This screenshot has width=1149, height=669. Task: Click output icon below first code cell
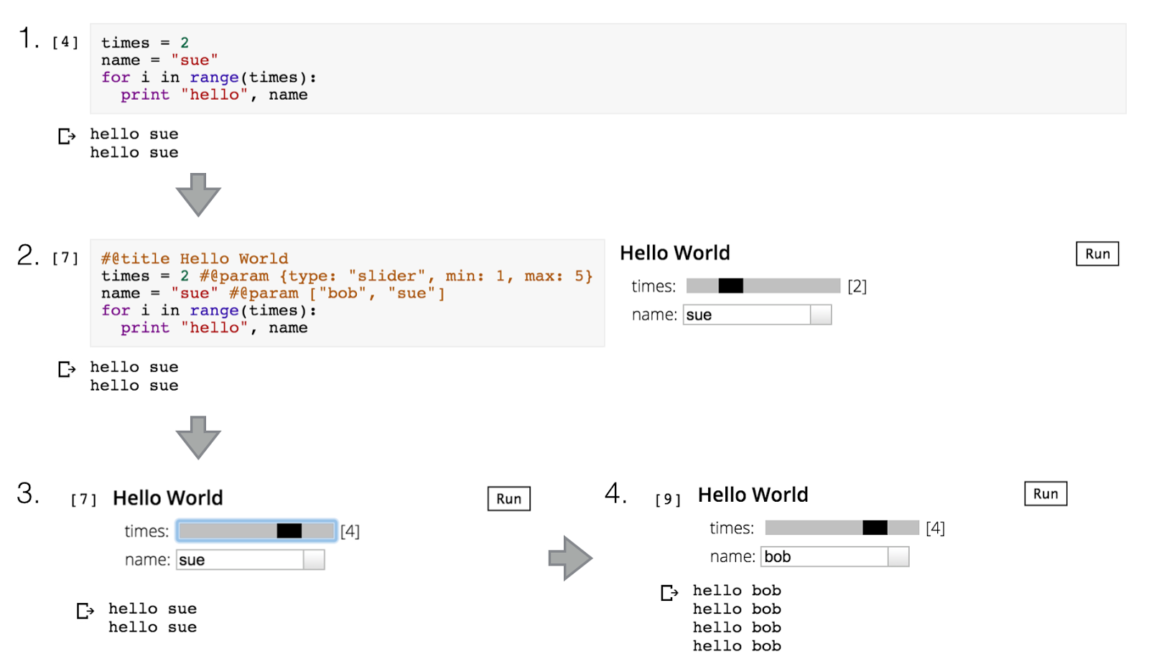[x=66, y=136]
